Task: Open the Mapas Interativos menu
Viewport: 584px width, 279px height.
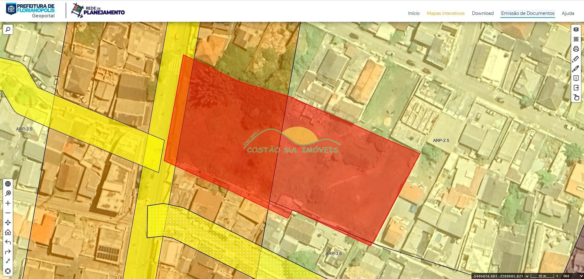Action: (x=446, y=13)
